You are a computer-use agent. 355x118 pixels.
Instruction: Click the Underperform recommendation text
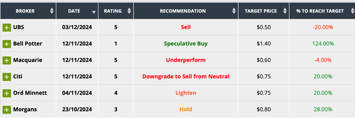(186, 60)
